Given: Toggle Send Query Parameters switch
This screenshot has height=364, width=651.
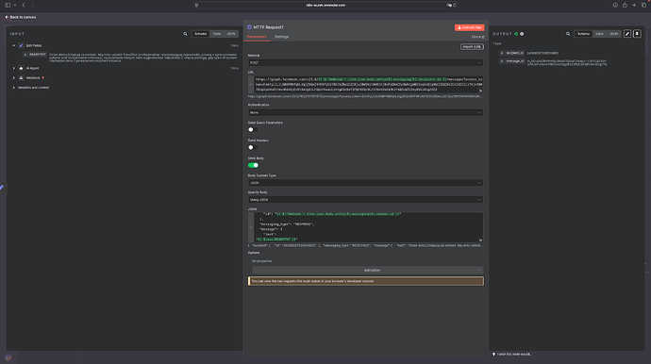Looking at the screenshot, I should click(x=253, y=129).
